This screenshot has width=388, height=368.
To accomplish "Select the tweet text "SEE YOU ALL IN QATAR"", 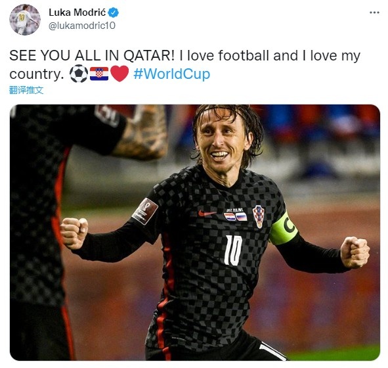I will click(90, 55).
